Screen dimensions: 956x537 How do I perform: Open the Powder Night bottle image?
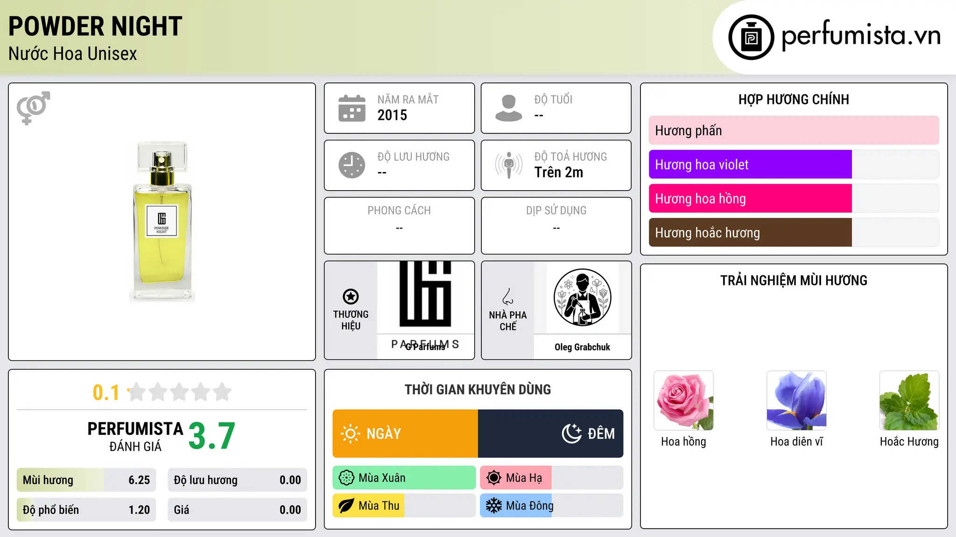pos(162,222)
